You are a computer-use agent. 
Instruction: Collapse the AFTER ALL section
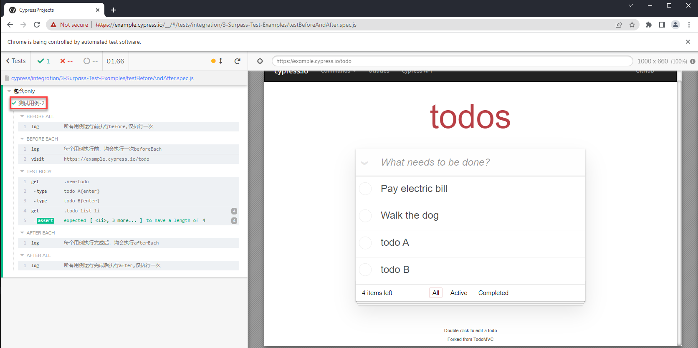(x=22, y=255)
